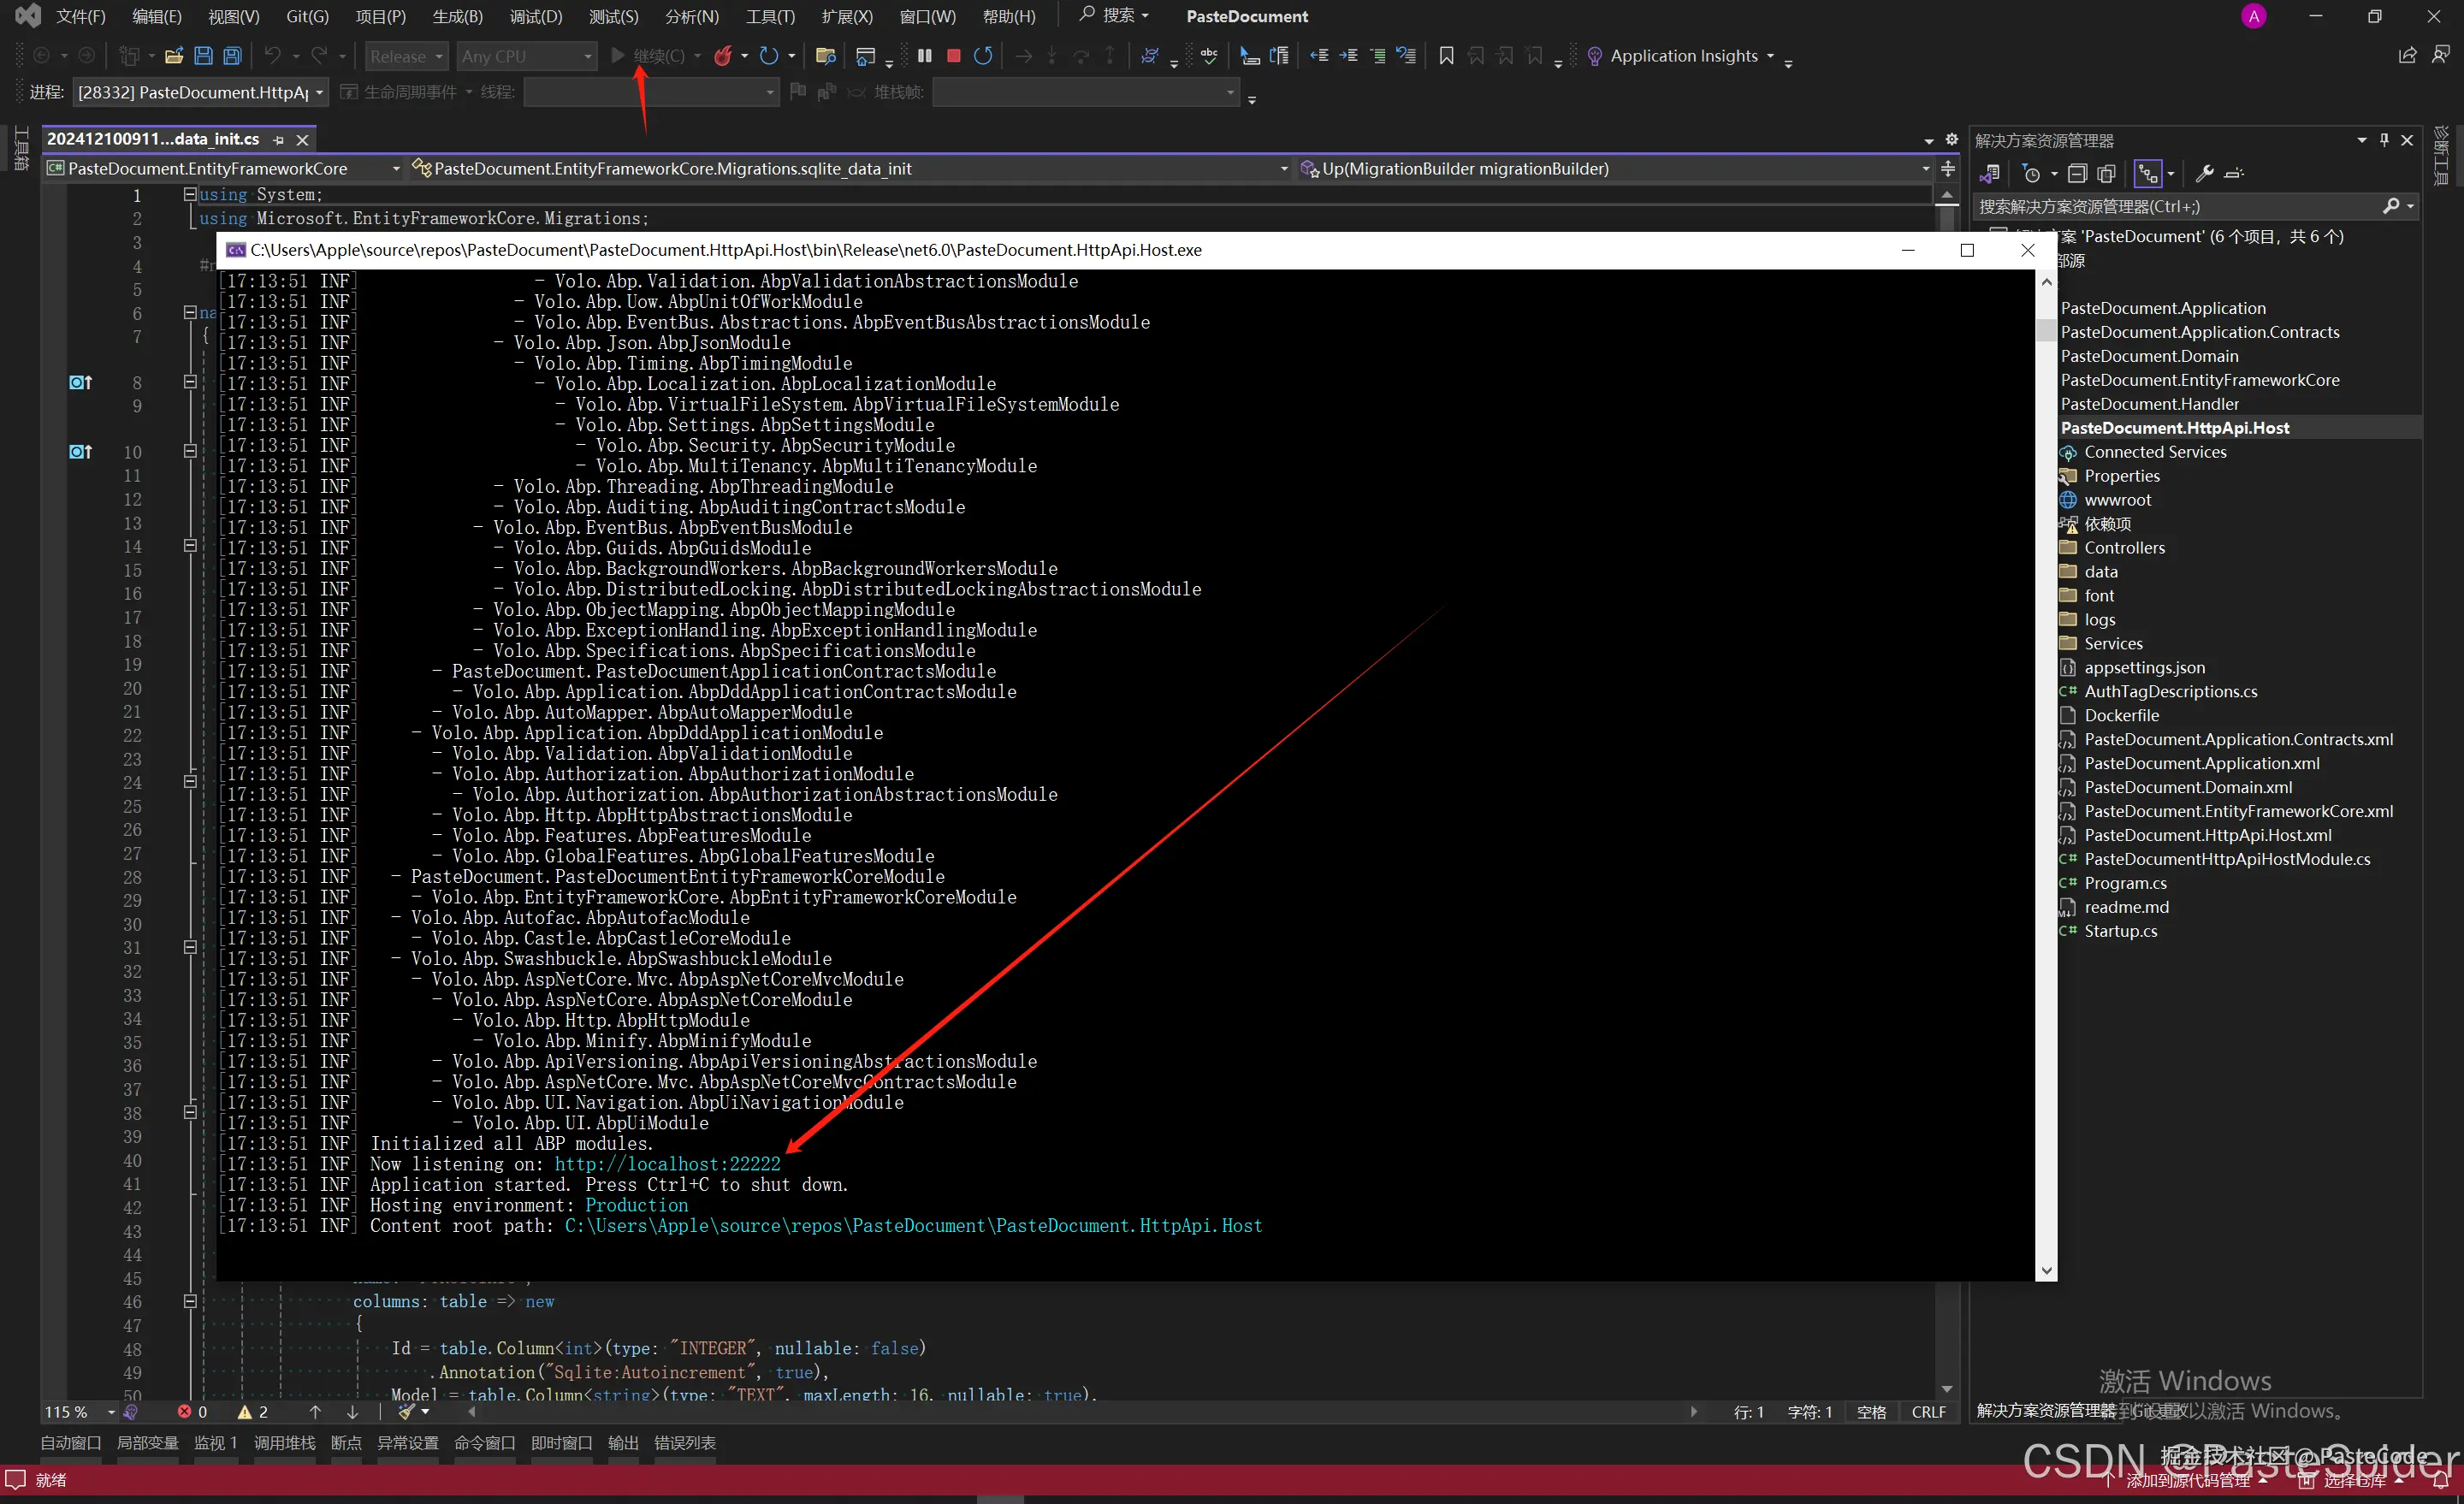Screen dimensions: 2464x1504
Task: Open Solution Explorer properties wrench icon
Action: pos(2204,174)
